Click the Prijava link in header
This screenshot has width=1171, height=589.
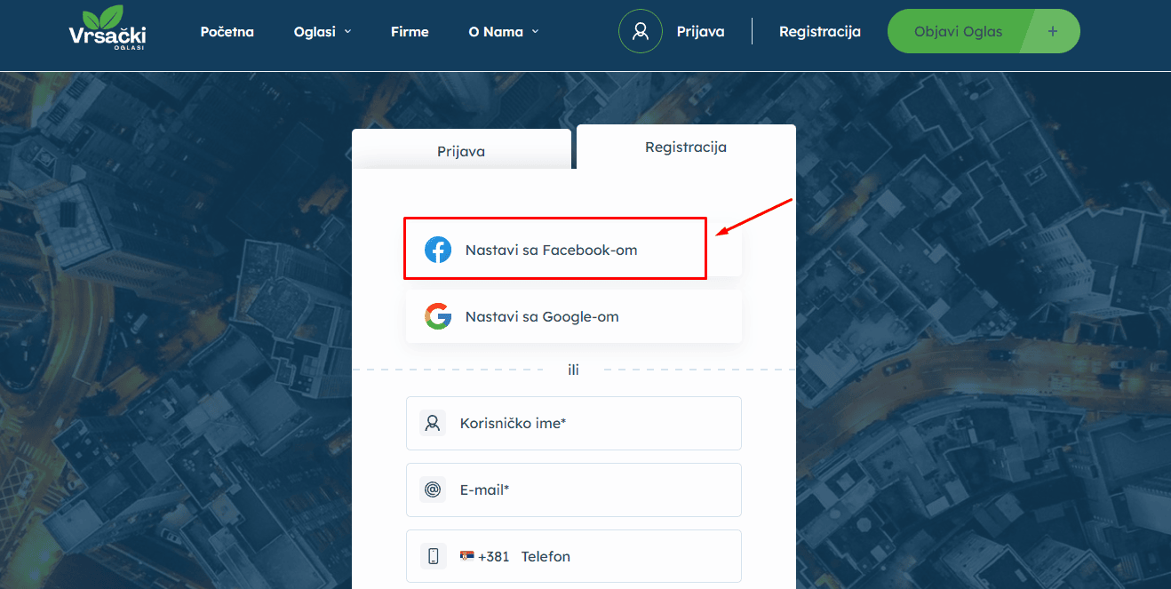[701, 31]
